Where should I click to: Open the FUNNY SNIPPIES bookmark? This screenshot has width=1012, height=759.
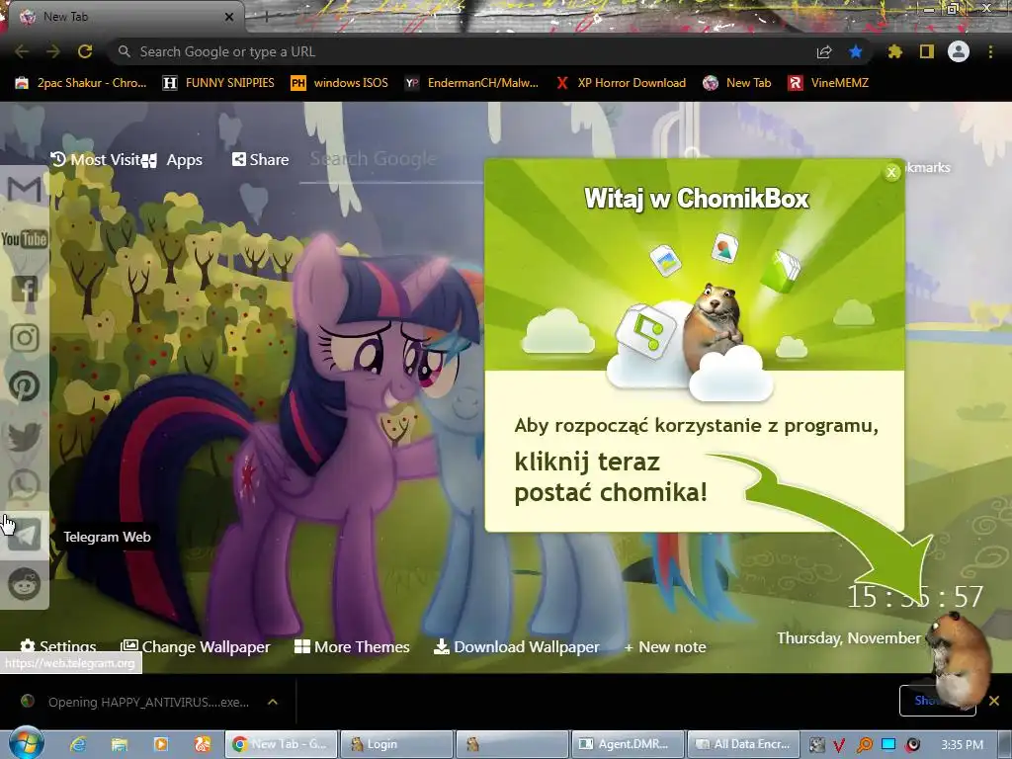coord(218,83)
